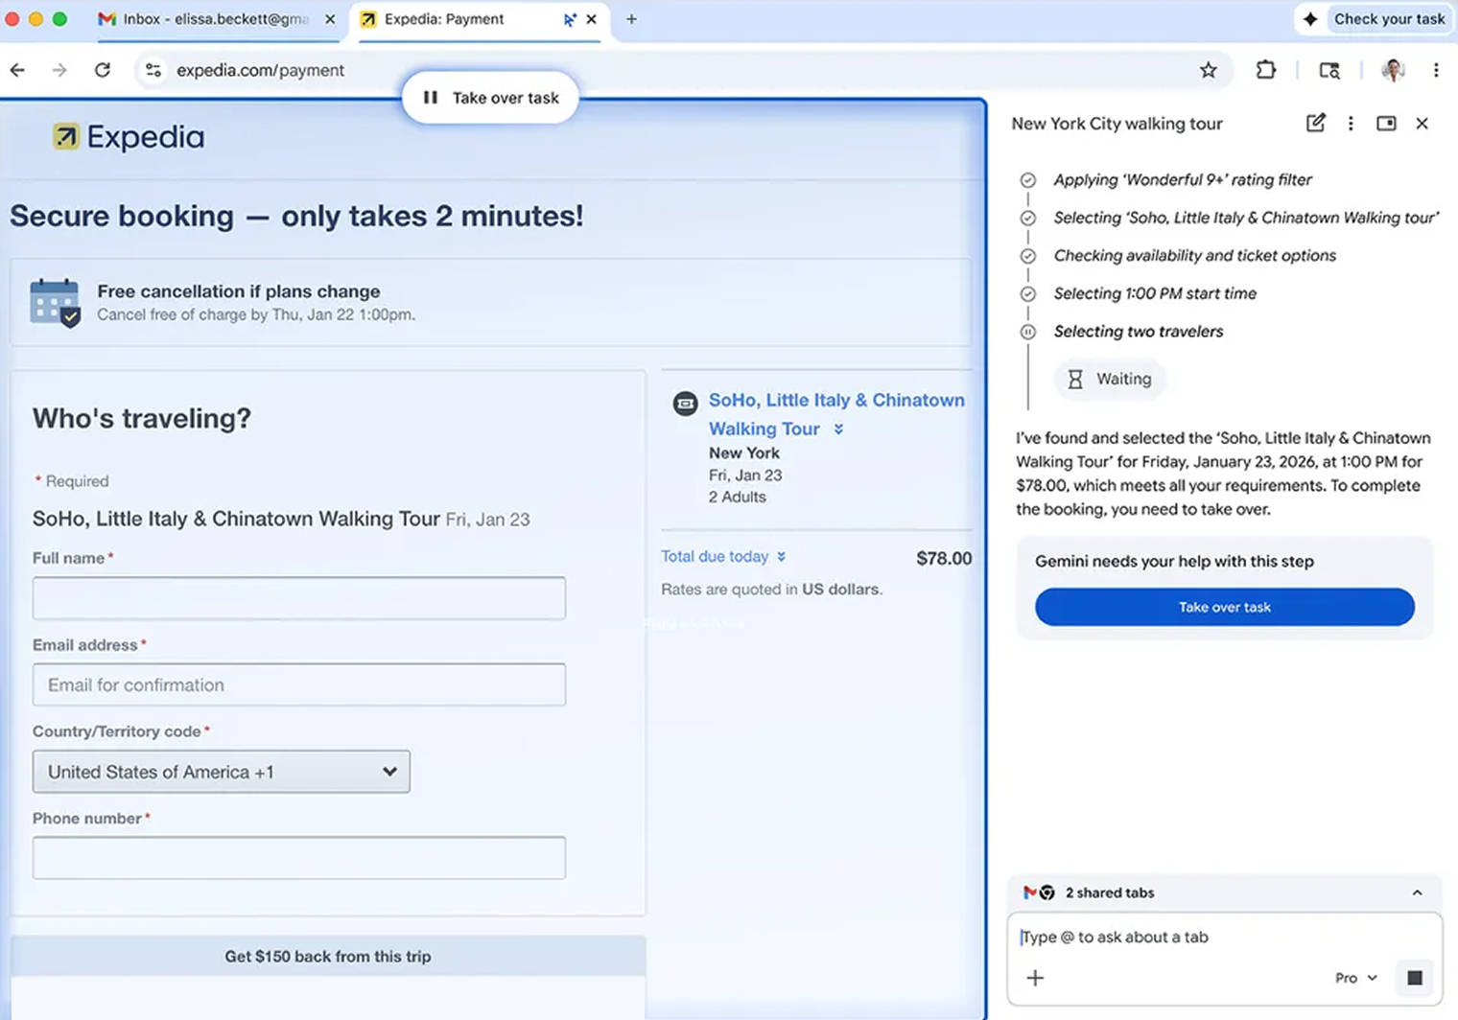Click the plus icon to add attachment

pyautogui.click(x=1035, y=978)
